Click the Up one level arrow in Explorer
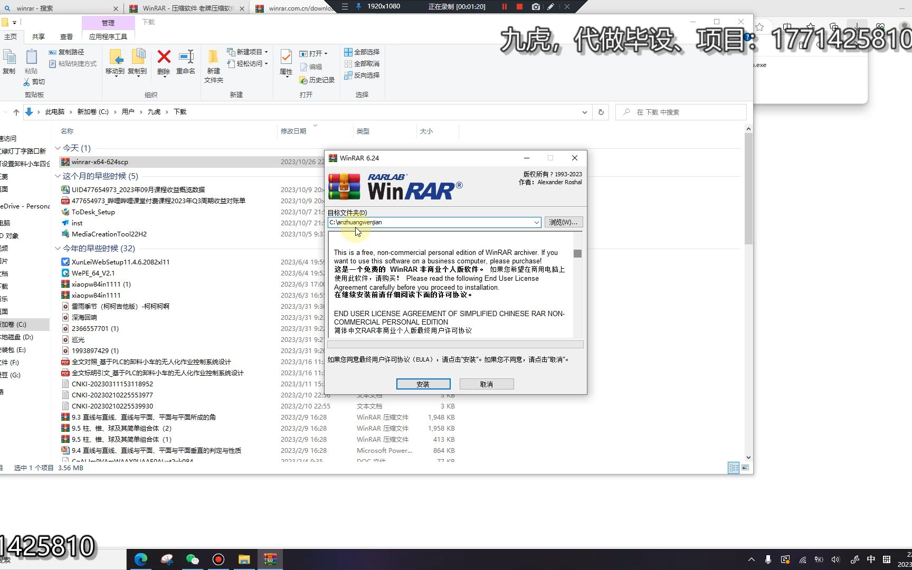This screenshot has width=912, height=570. [16, 112]
